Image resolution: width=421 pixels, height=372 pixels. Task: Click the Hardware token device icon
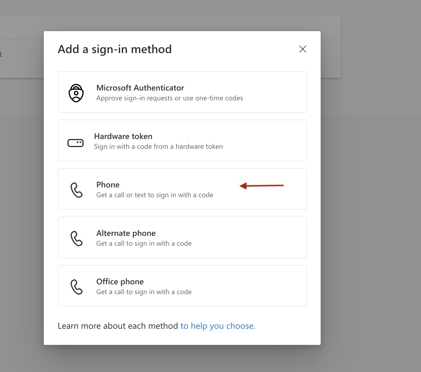[76, 143]
